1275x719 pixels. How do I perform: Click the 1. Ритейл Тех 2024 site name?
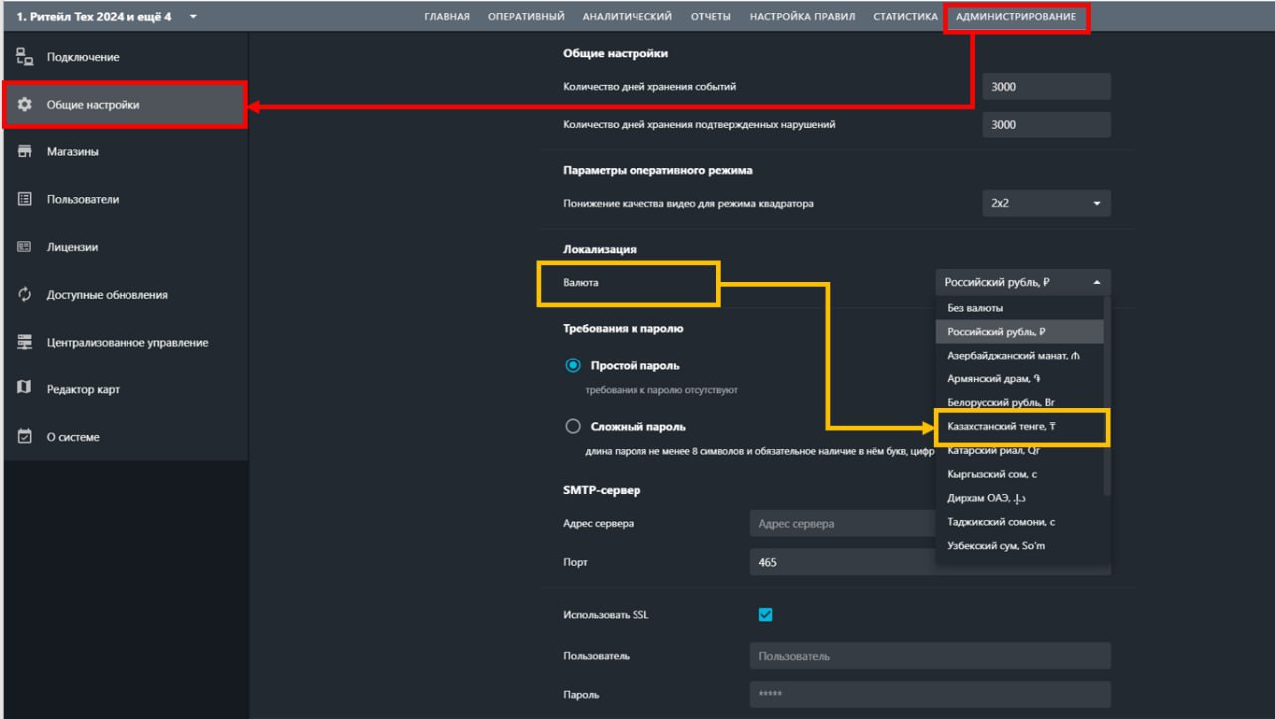(95, 16)
